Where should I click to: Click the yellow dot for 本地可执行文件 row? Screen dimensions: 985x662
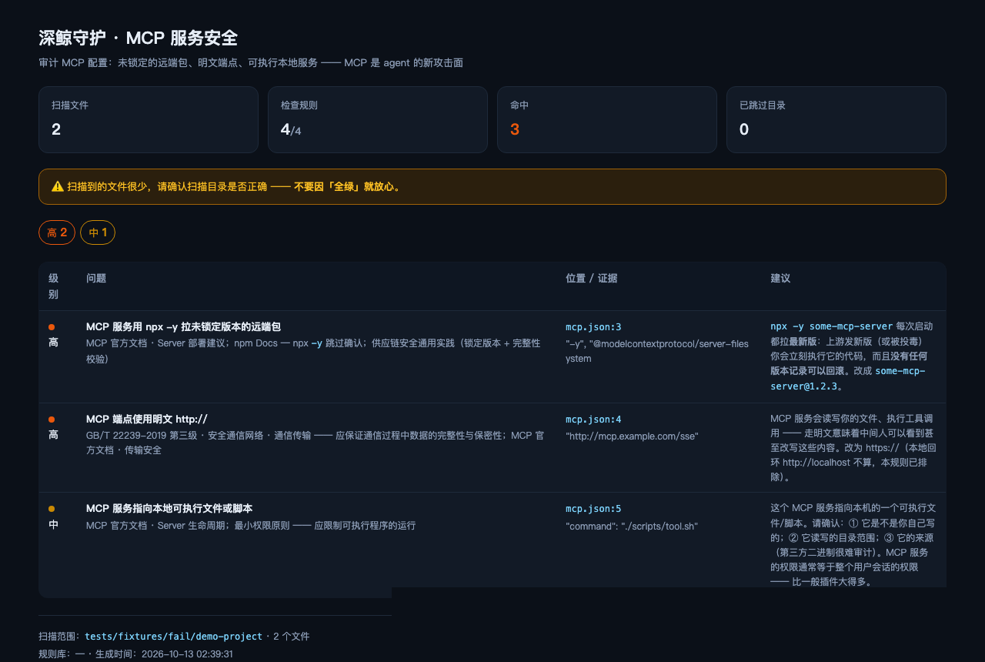click(52, 509)
